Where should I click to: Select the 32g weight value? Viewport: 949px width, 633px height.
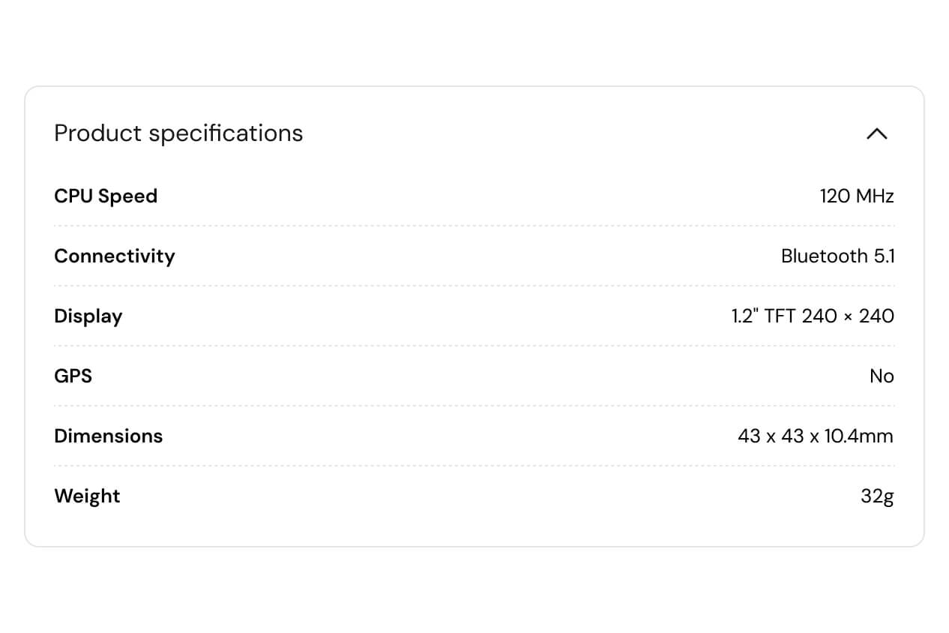(877, 496)
